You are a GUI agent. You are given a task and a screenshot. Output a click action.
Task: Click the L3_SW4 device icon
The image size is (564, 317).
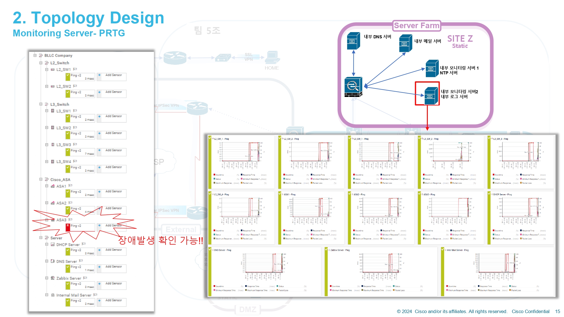click(53, 161)
